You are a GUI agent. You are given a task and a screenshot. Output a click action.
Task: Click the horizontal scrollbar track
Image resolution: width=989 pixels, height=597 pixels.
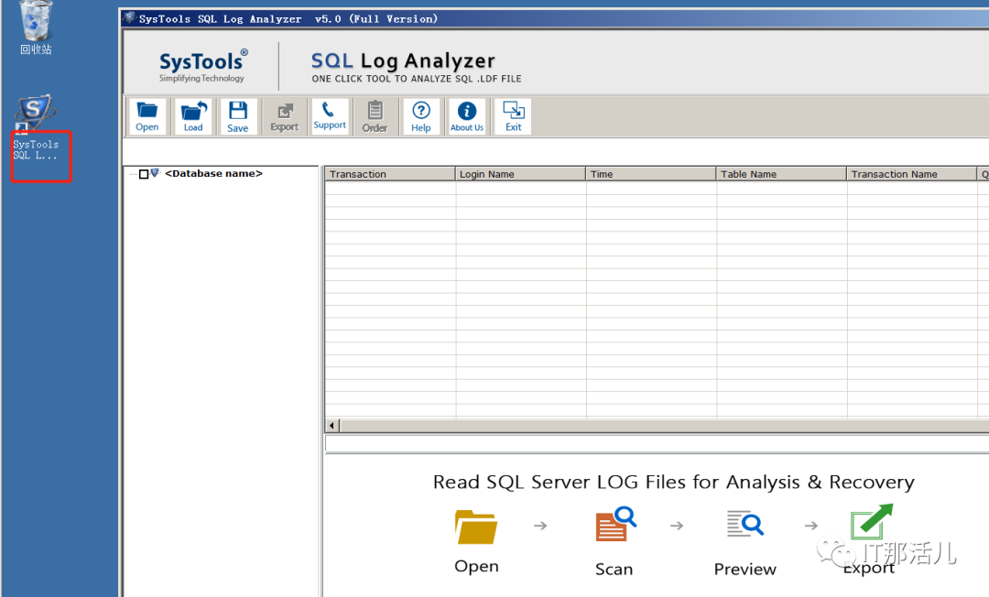tap(664, 426)
